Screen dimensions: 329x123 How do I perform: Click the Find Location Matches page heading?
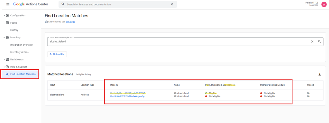tap(67, 16)
